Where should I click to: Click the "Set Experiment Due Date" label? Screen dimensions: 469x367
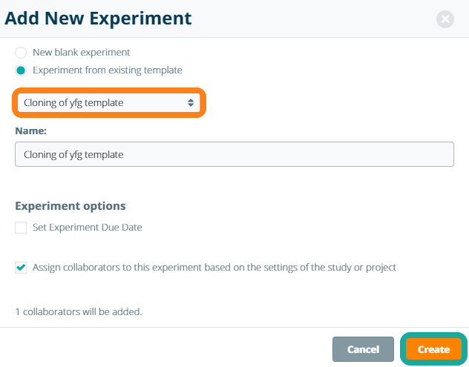(88, 228)
